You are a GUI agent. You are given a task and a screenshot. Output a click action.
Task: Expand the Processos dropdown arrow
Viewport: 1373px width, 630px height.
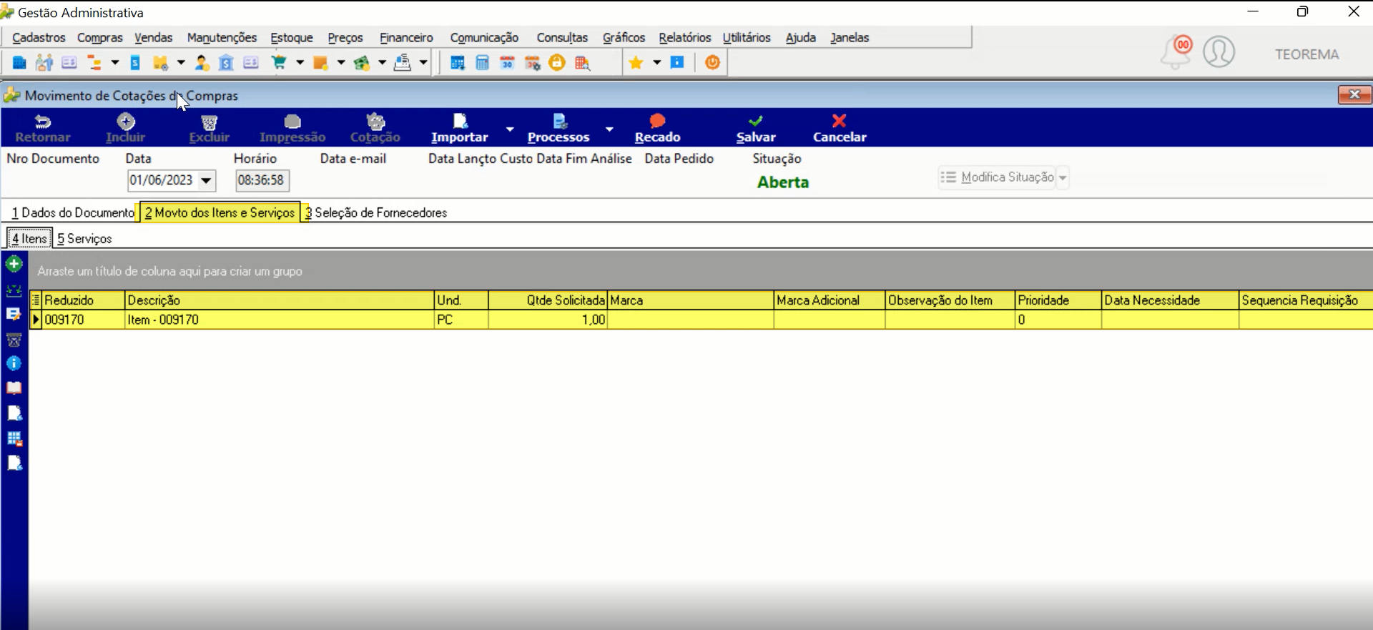click(x=609, y=129)
